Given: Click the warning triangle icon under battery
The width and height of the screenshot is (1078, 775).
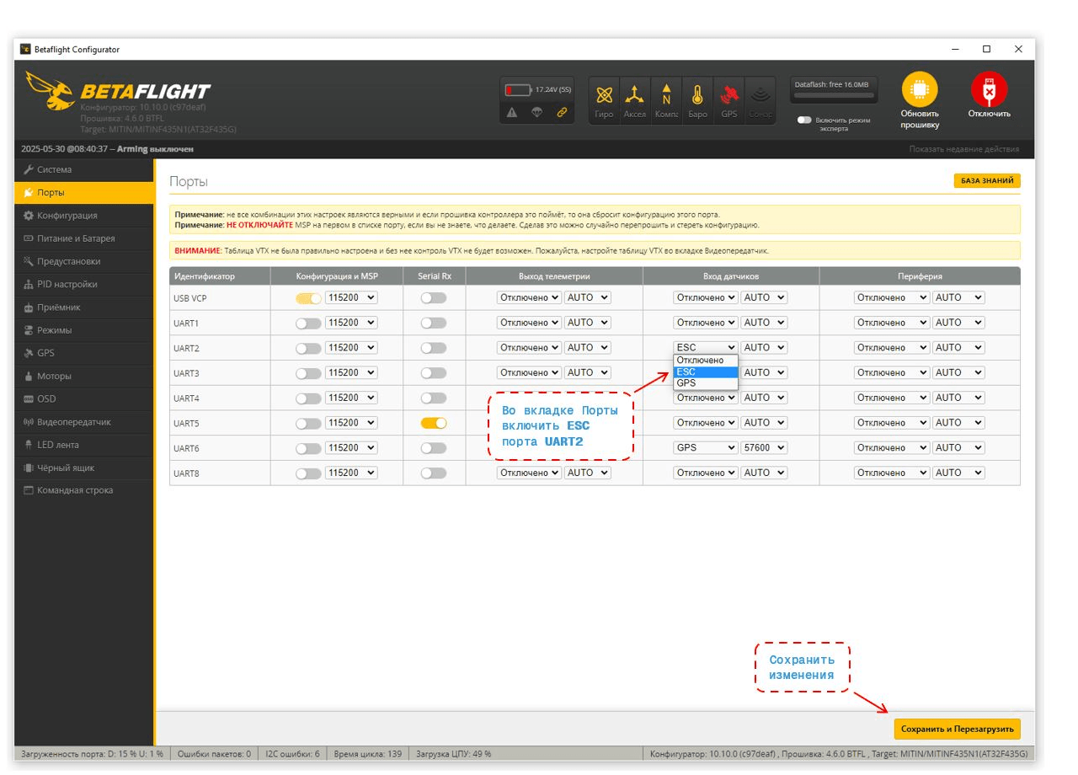Looking at the screenshot, I should (512, 112).
